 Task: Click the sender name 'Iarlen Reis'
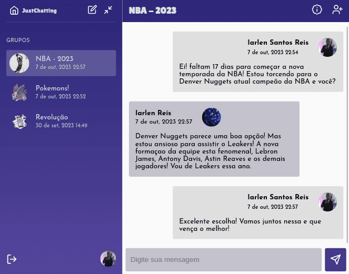pyautogui.click(x=153, y=113)
